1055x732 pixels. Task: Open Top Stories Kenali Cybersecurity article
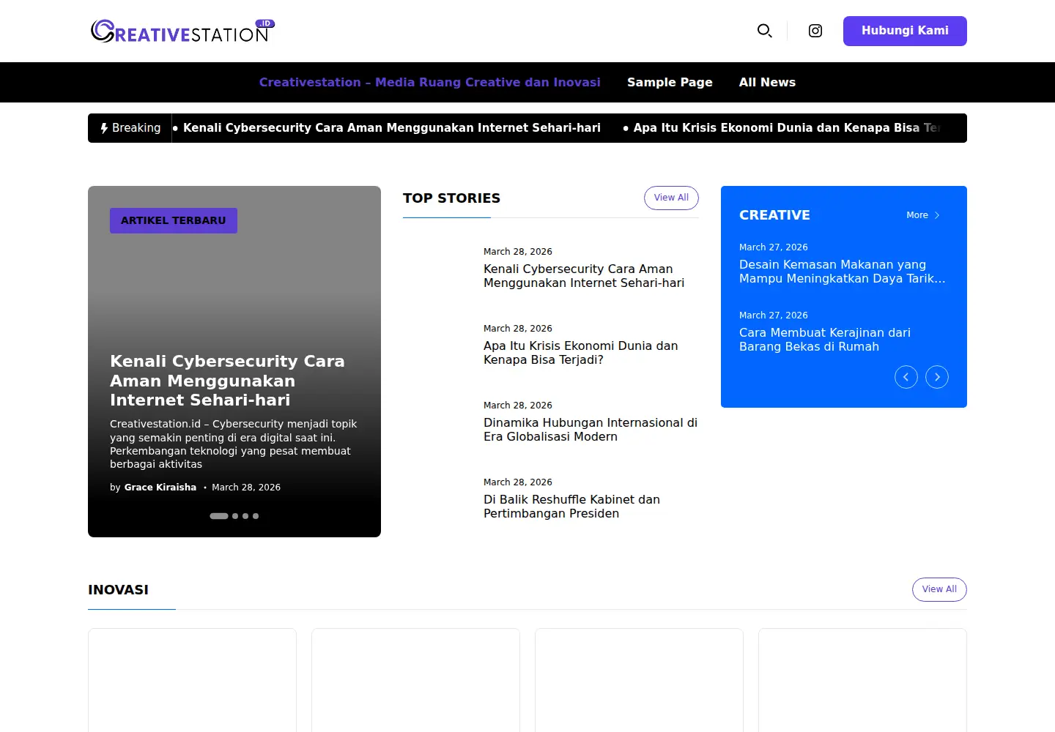click(x=584, y=276)
